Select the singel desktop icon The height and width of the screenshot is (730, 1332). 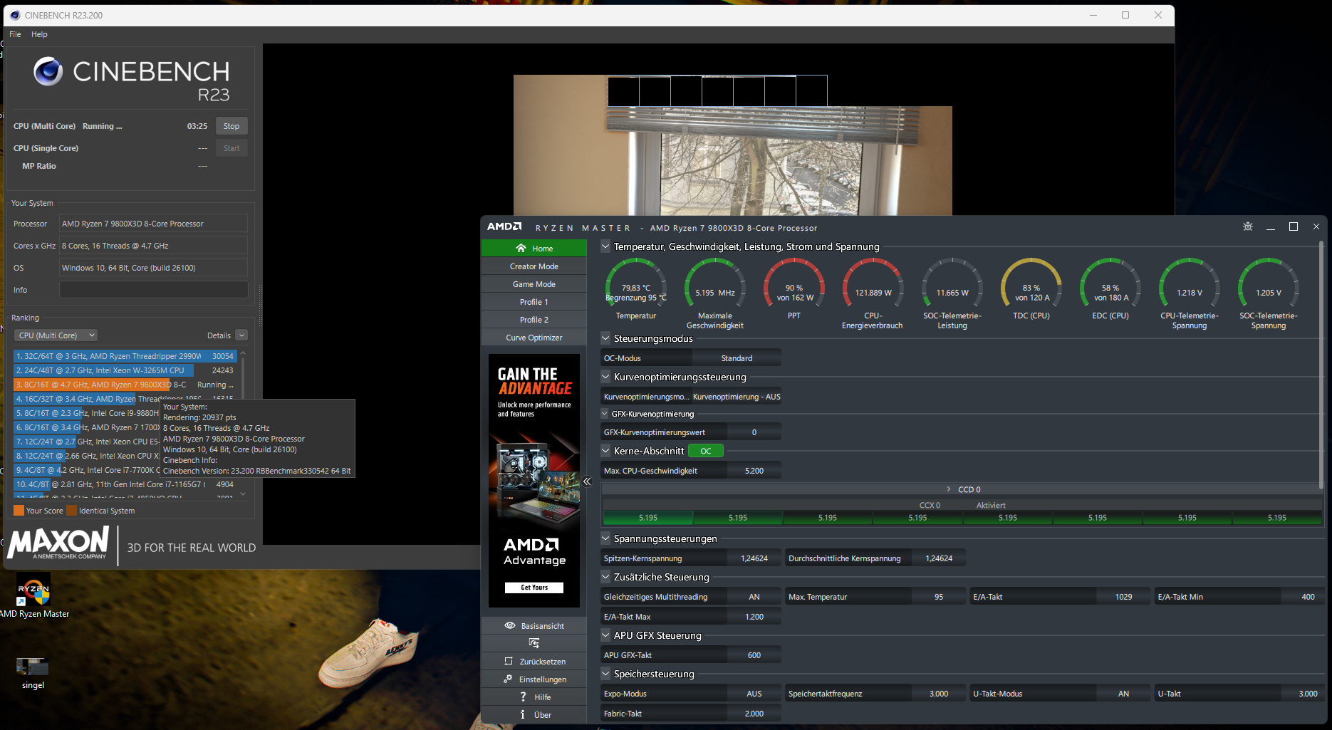coord(33,673)
